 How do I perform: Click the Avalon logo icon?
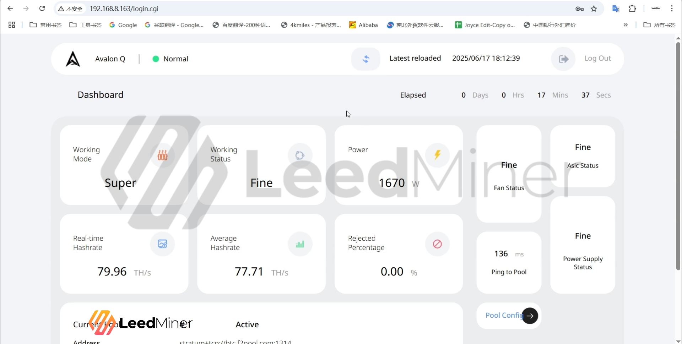73,59
